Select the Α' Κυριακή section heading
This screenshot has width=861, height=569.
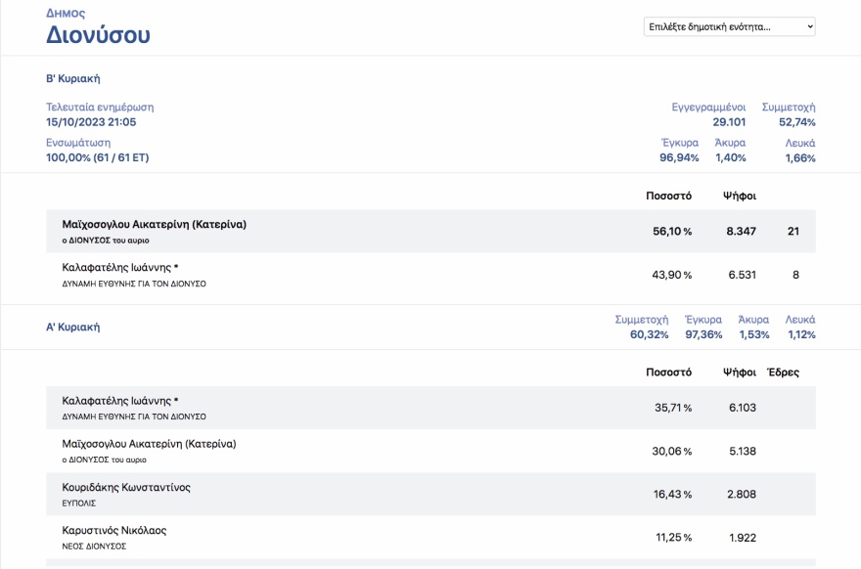(73, 328)
